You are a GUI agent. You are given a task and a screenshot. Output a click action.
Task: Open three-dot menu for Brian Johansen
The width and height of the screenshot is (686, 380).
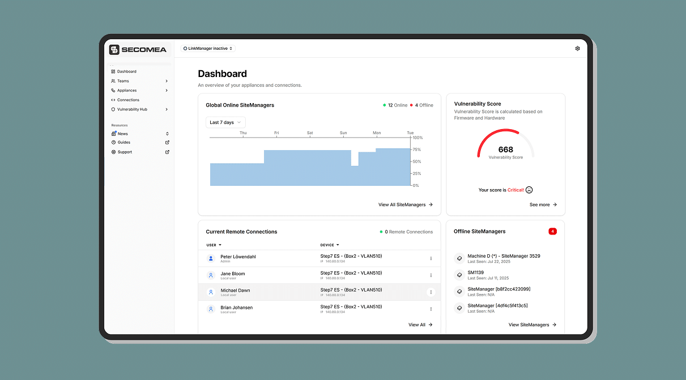[x=431, y=309]
